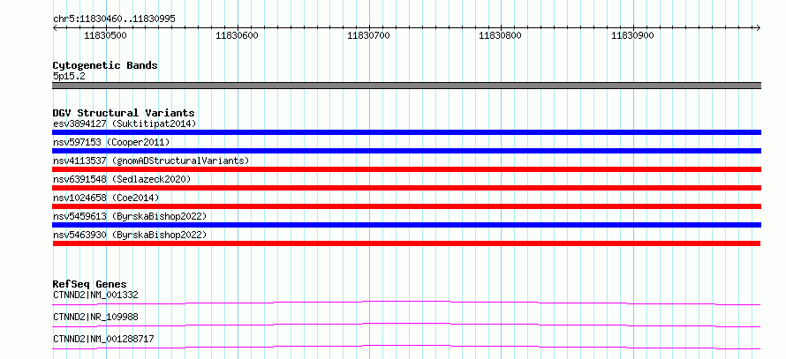Open variant nsv5459613 (ByrskaBishop2022) label
Viewport: 786px width, 359px height.
(x=130, y=216)
